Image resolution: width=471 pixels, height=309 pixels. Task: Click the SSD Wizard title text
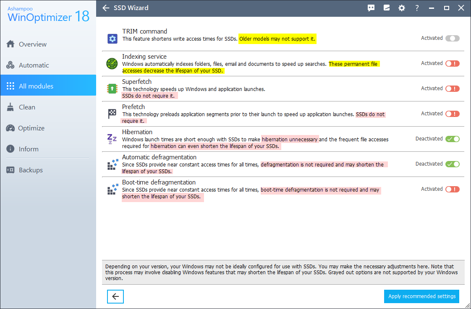pos(131,8)
